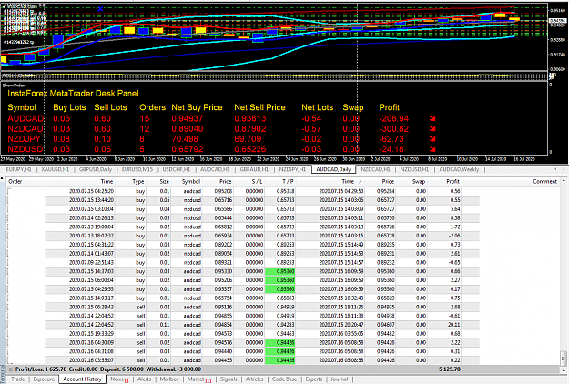Open the Market tab
Screen dimensions: 569x384
click(198, 379)
